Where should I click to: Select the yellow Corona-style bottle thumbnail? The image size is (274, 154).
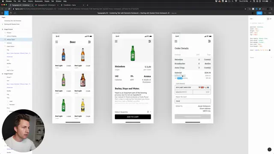click(x=83, y=105)
